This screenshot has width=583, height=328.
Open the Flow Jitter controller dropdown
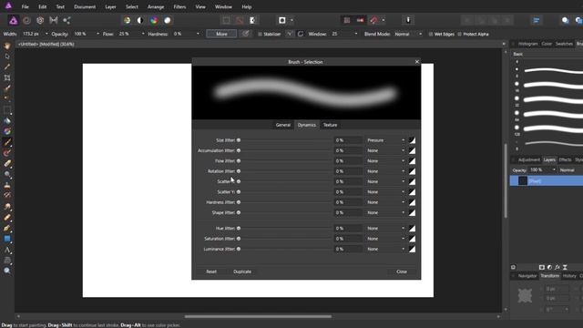385,161
